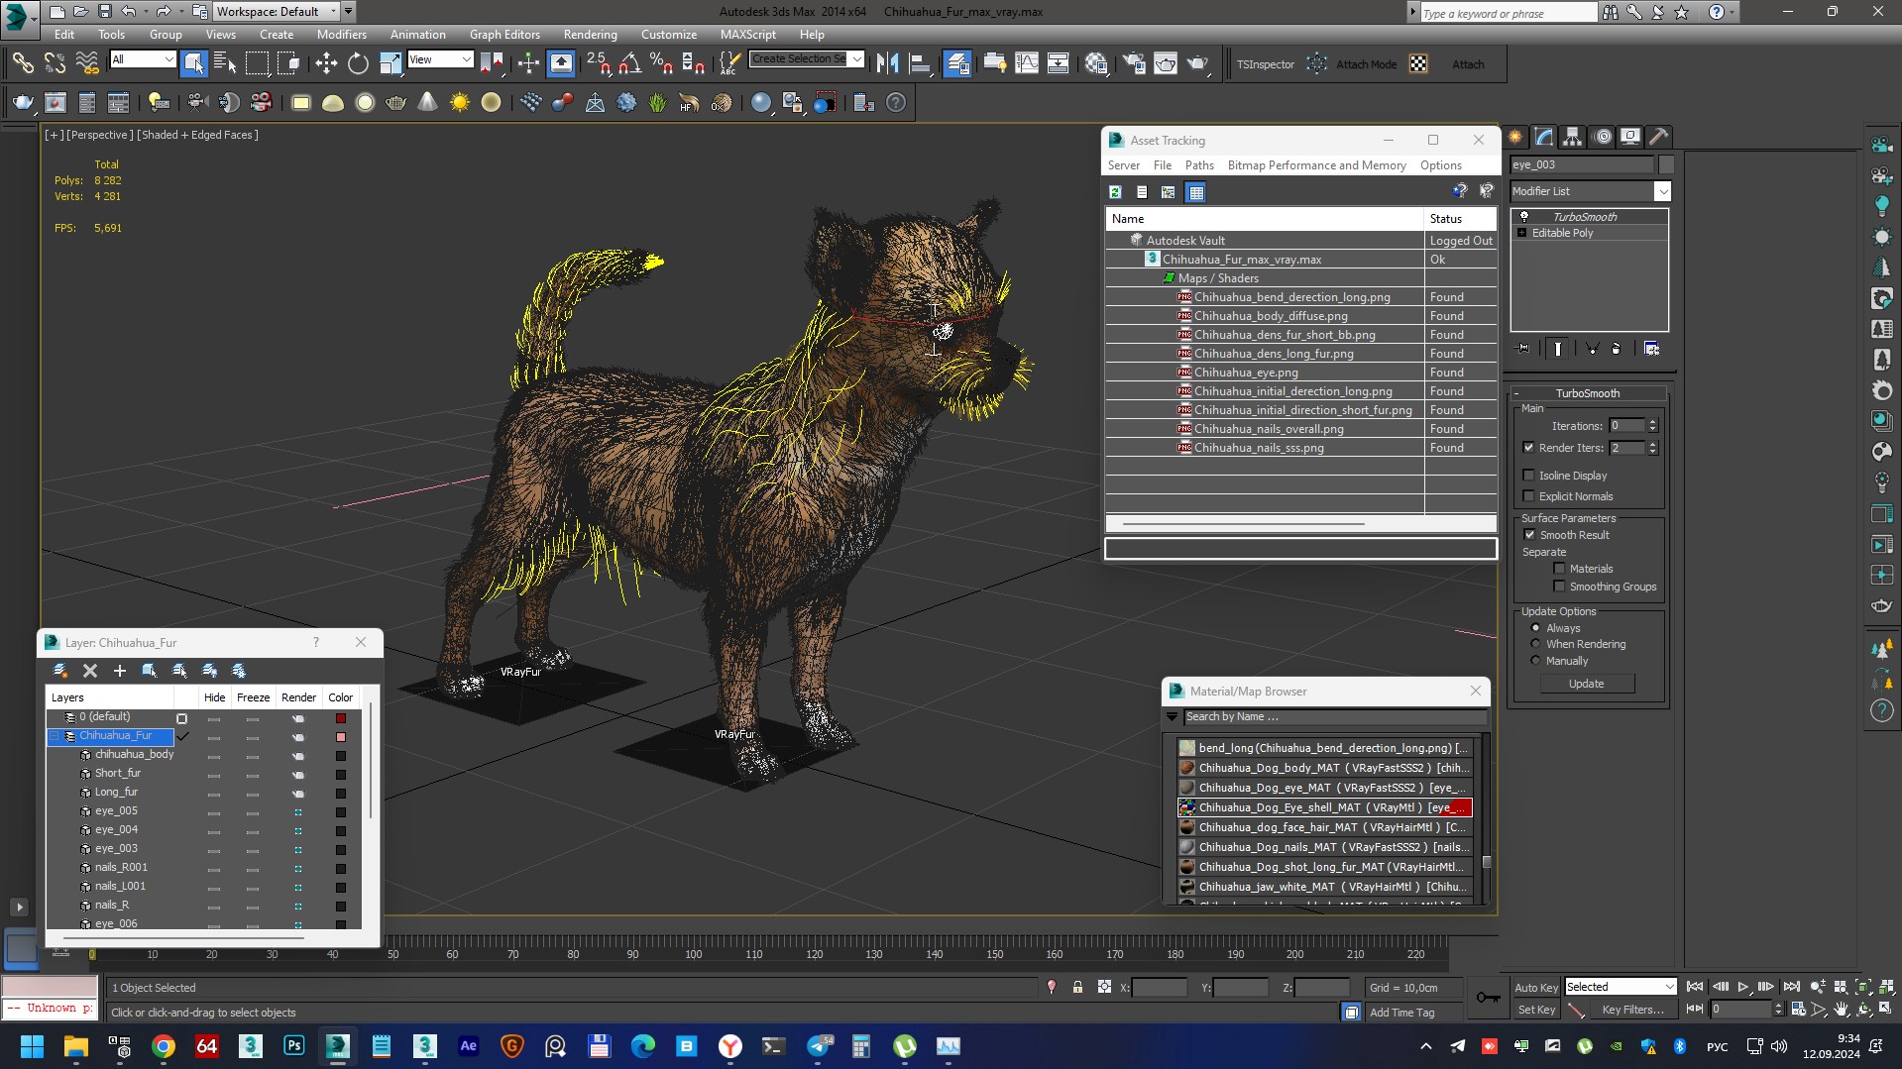The image size is (1902, 1069).
Task: Open the Display panel tab icon
Action: (1630, 137)
